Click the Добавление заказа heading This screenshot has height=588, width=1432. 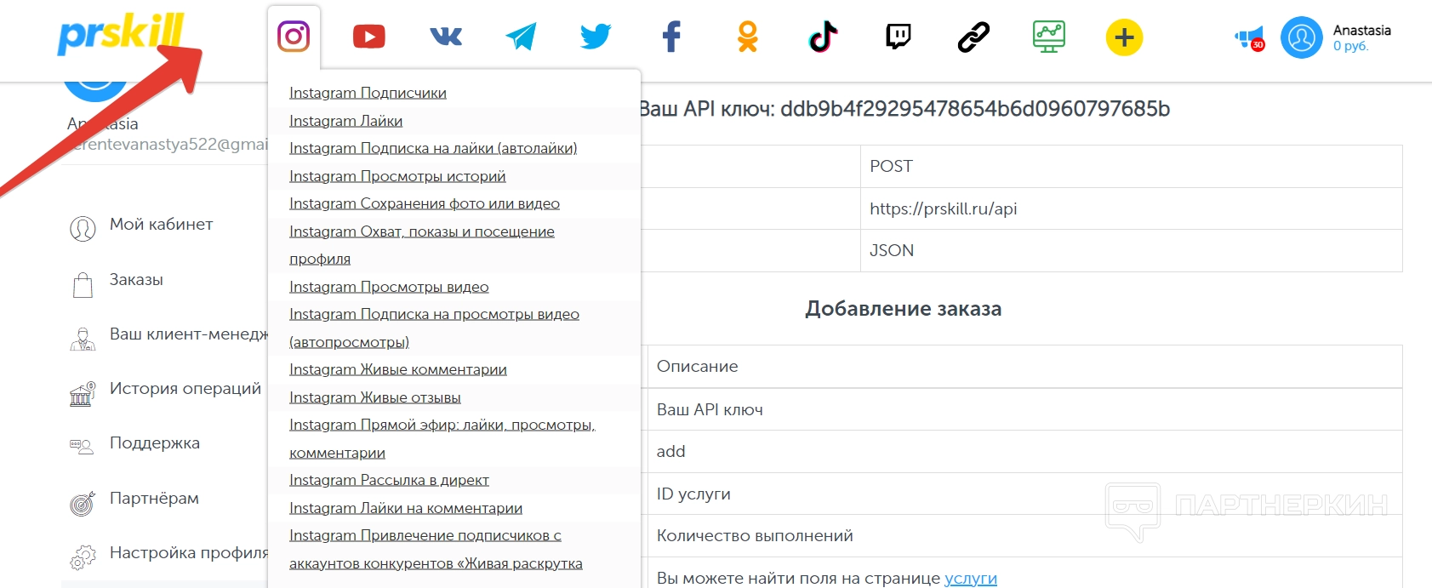[x=904, y=309]
